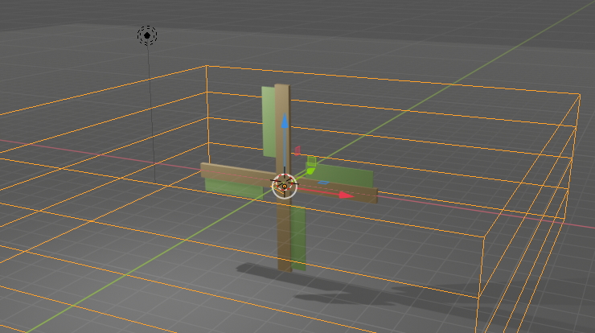This screenshot has height=333, width=595.
Task: Select the point light object
Action: (147, 35)
